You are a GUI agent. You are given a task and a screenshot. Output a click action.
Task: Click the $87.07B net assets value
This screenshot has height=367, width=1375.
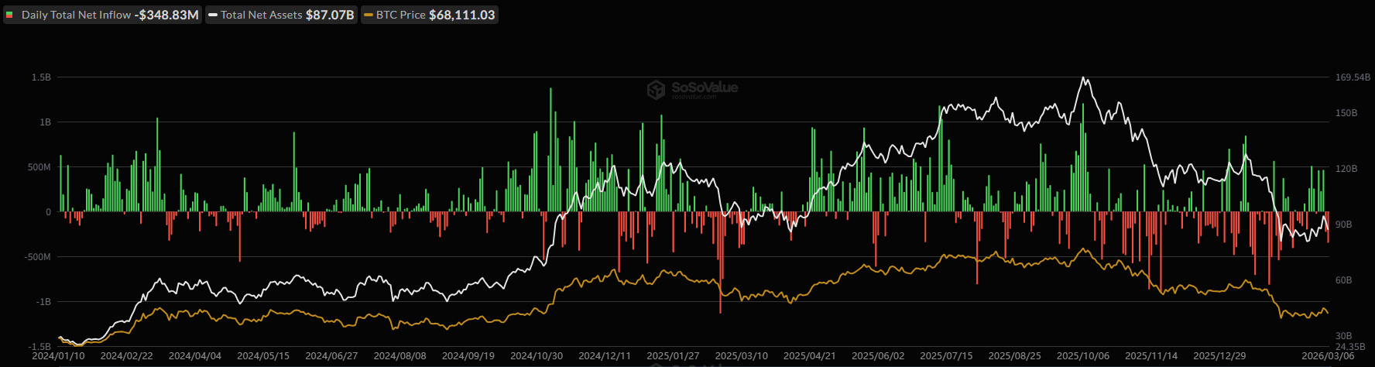(330, 15)
